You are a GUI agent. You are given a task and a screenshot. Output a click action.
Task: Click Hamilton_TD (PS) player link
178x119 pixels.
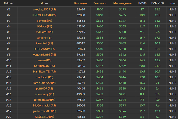(44, 71)
